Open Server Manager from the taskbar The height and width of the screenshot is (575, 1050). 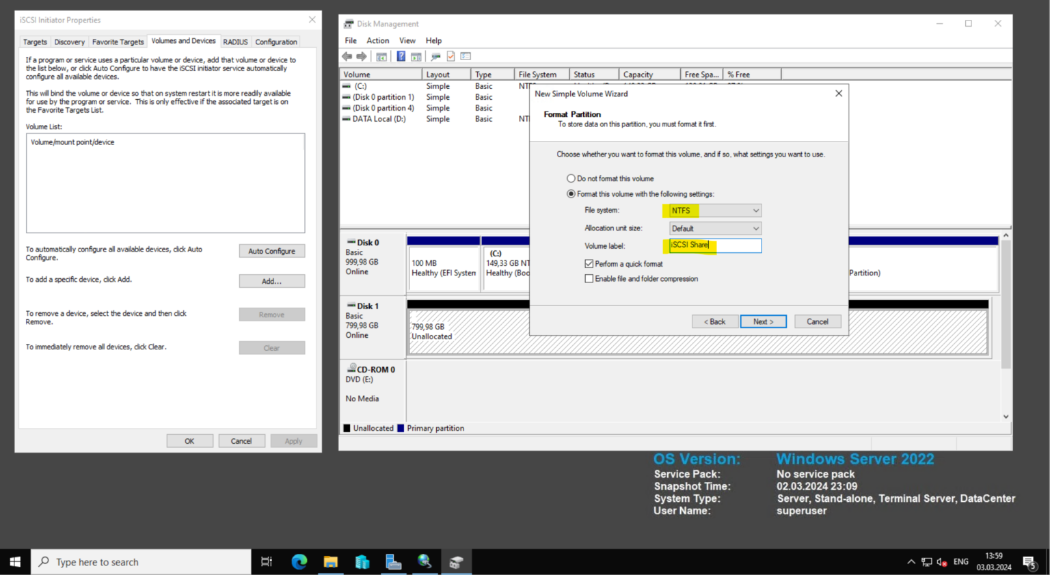362,561
